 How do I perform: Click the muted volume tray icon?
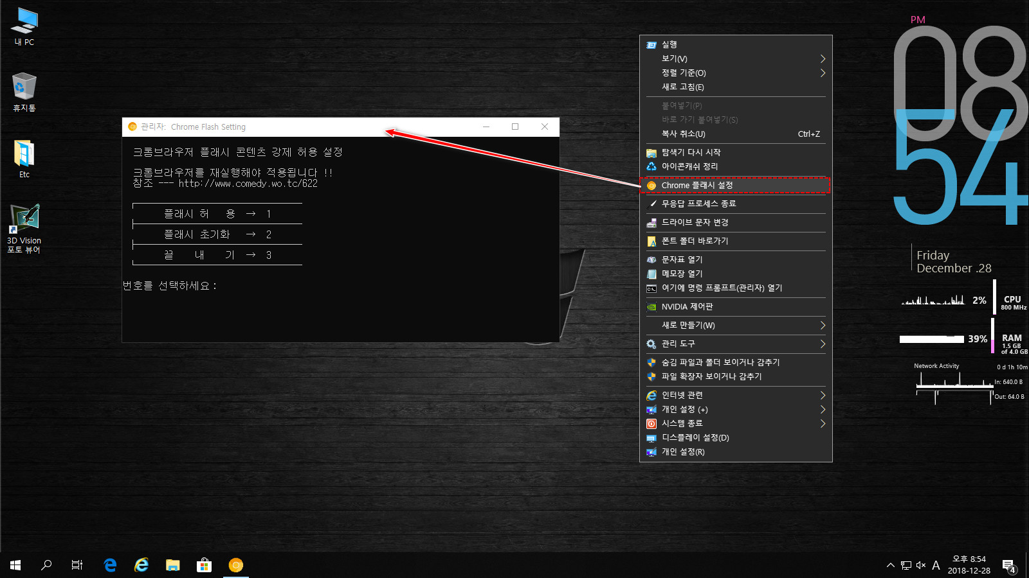(921, 565)
